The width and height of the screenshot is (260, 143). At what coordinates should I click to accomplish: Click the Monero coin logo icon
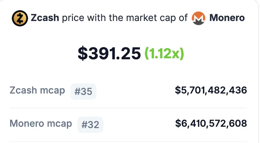pos(199,18)
